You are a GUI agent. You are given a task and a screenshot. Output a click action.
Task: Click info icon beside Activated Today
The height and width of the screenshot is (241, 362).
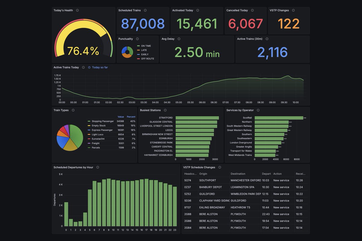pyautogui.click(x=198, y=10)
